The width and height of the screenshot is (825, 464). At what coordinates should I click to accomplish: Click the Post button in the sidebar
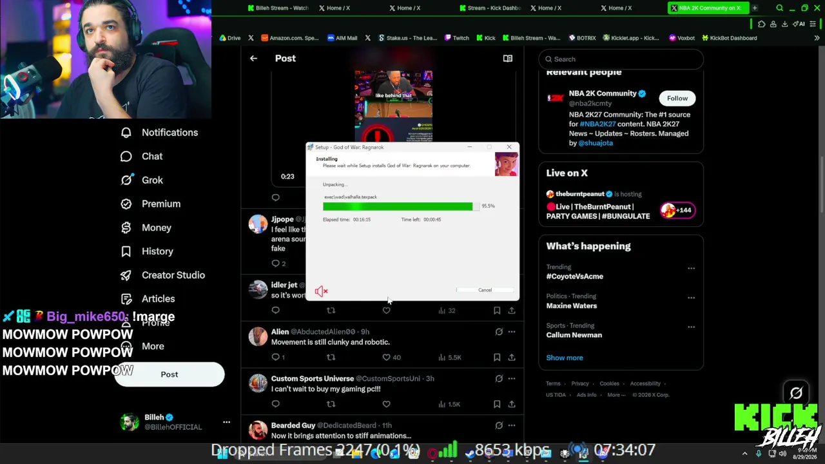170,374
